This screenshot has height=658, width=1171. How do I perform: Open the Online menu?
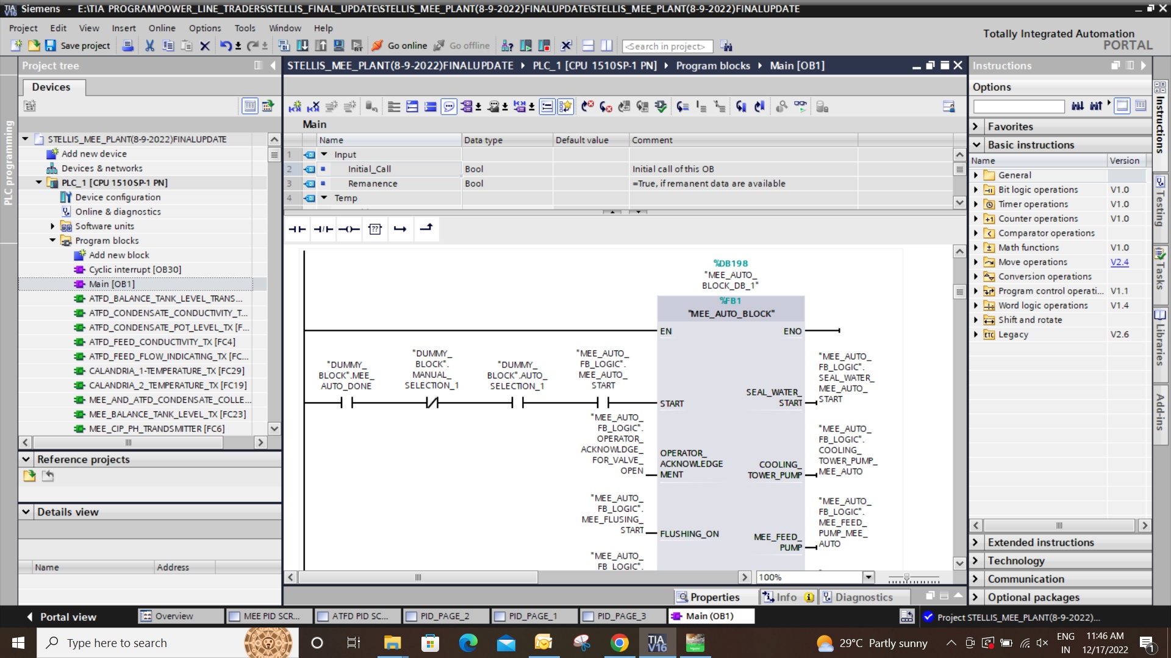tap(162, 28)
